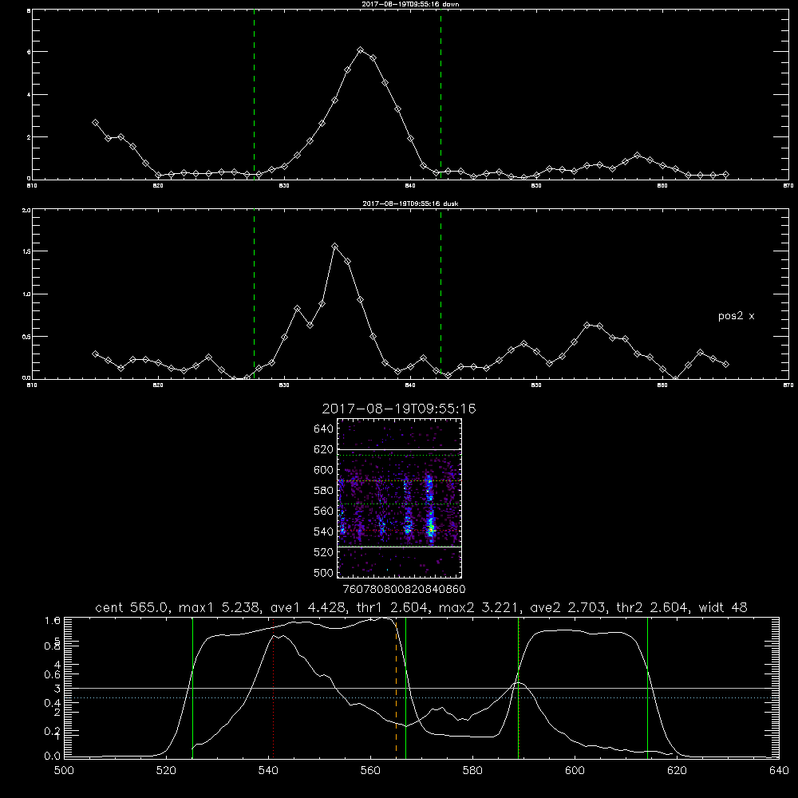Click upper solid white line in spectrogram
The image size is (798, 798).
coord(399,449)
